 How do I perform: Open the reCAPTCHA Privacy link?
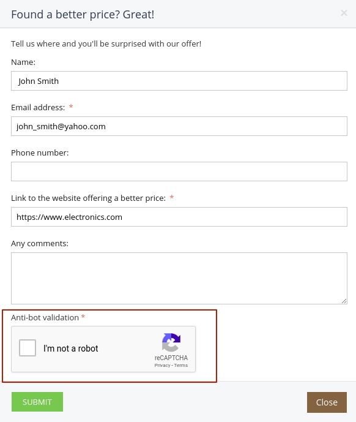tap(162, 365)
